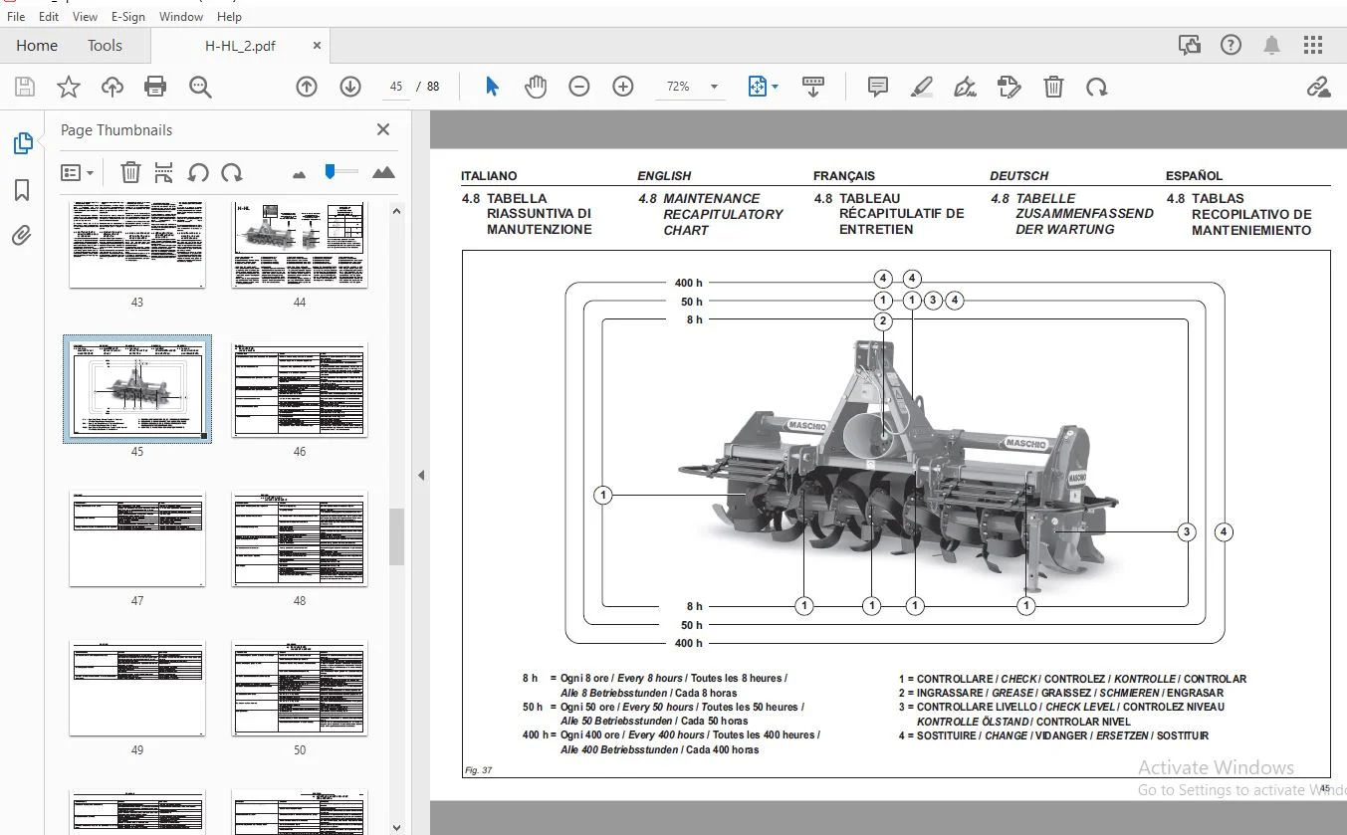Open the Sign document pen tool
The image size is (1347, 835).
(x=965, y=87)
